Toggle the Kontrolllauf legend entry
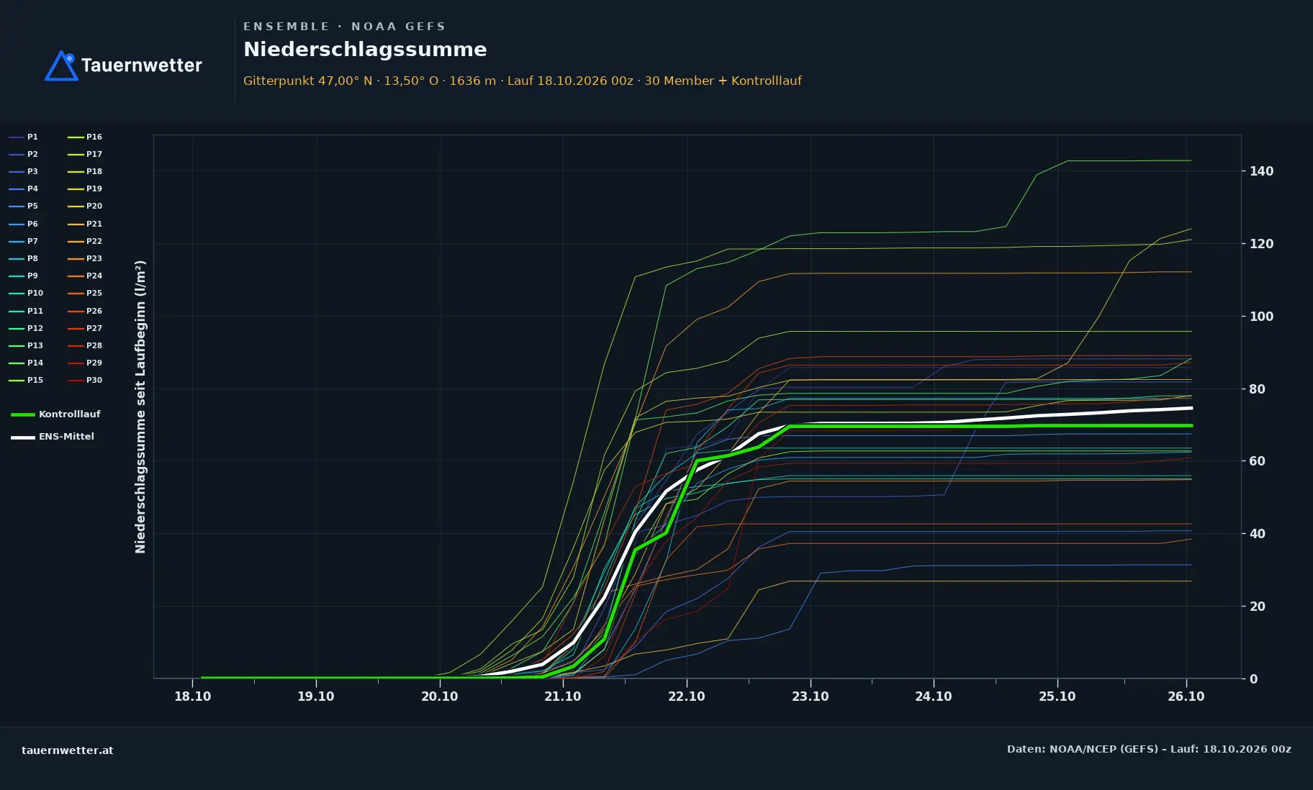 click(x=56, y=414)
